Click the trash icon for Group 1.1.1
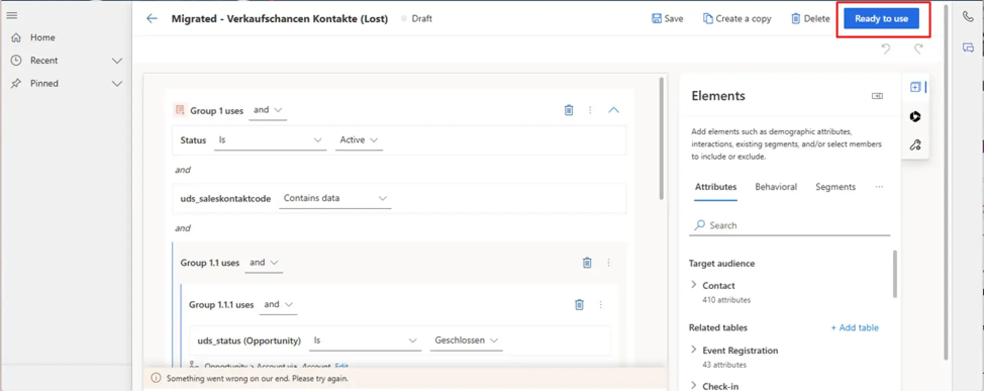Image resolution: width=984 pixels, height=391 pixels. pyautogui.click(x=579, y=305)
